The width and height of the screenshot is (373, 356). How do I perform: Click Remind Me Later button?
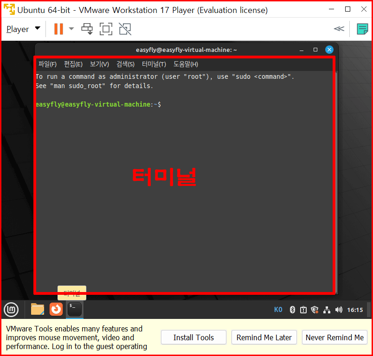pos(264,337)
